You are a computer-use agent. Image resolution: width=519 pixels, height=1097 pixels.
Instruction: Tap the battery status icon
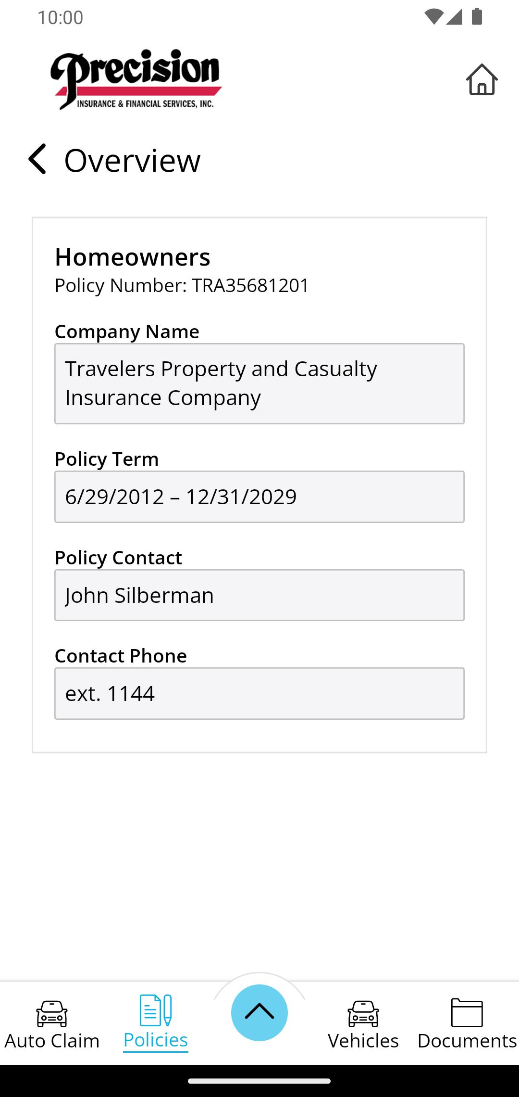(477, 17)
